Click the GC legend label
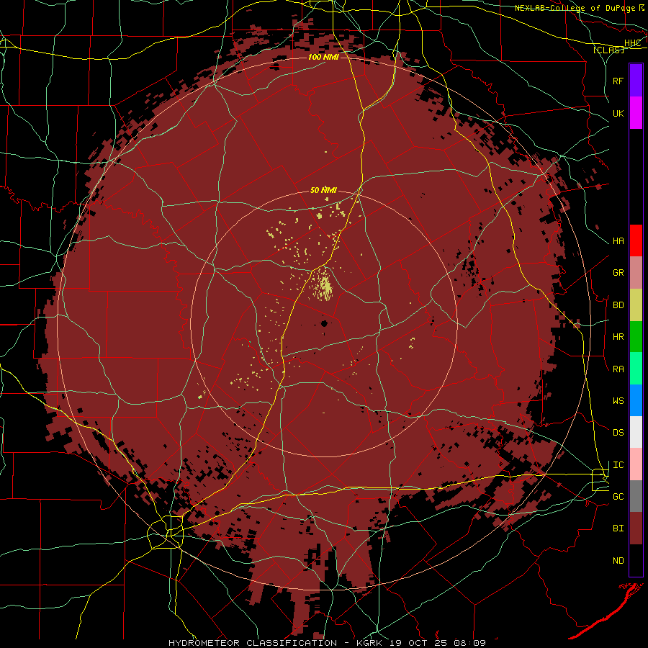This screenshot has height=648, width=648. pyautogui.click(x=618, y=497)
